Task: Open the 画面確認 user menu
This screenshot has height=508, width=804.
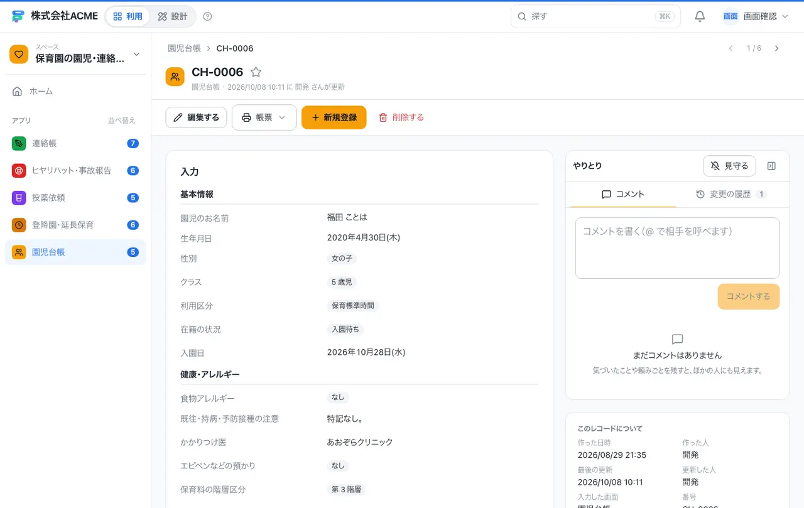Action: (756, 16)
